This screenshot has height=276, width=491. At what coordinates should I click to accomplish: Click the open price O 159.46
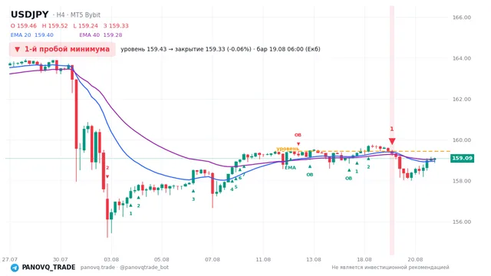tap(24, 25)
